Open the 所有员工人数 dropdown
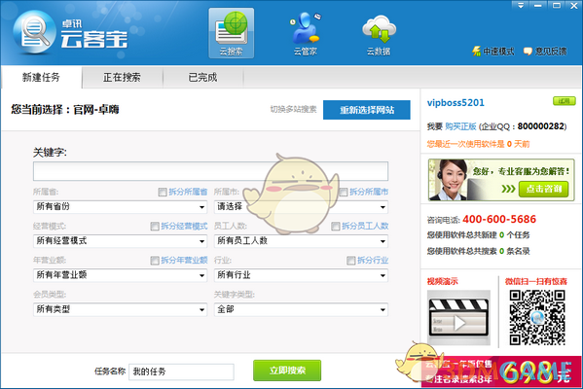 (x=301, y=241)
